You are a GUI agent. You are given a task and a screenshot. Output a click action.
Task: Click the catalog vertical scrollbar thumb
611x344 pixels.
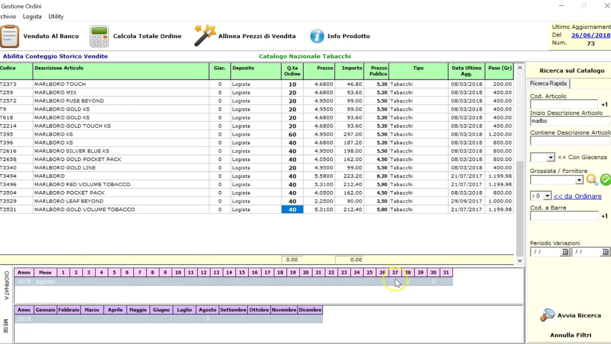520,208
